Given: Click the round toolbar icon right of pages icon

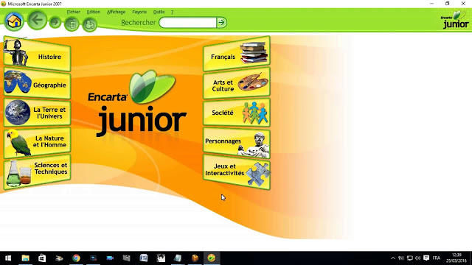Looking at the screenshot, I should pos(89,24).
